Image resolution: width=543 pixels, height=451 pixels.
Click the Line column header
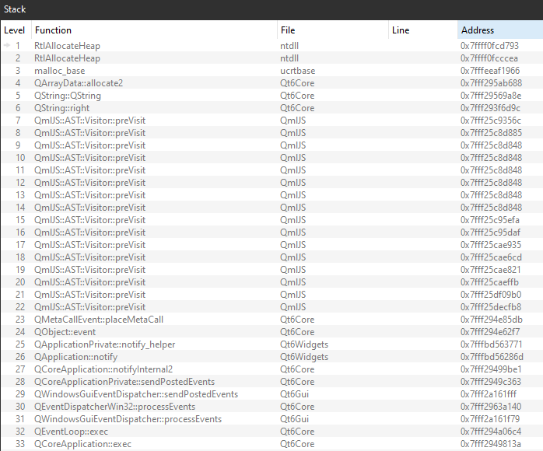pyautogui.click(x=401, y=30)
